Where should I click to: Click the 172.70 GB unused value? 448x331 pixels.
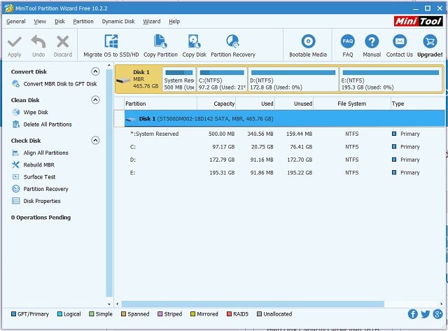[x=300, y=160]
